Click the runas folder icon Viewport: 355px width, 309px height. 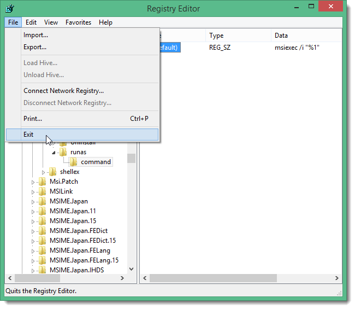[63, 152]
